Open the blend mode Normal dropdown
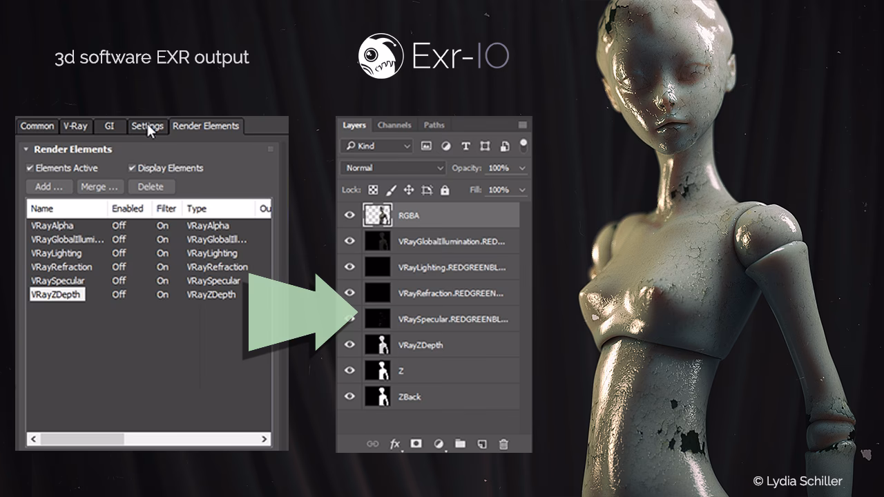The image size is (884, 497). (392, 168)
